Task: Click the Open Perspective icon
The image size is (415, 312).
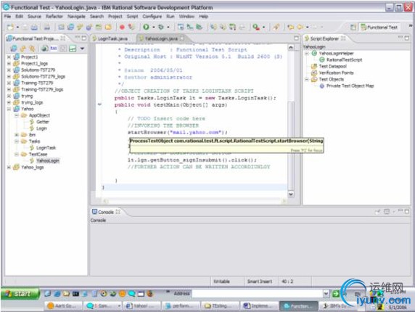Action: [353, 28]
